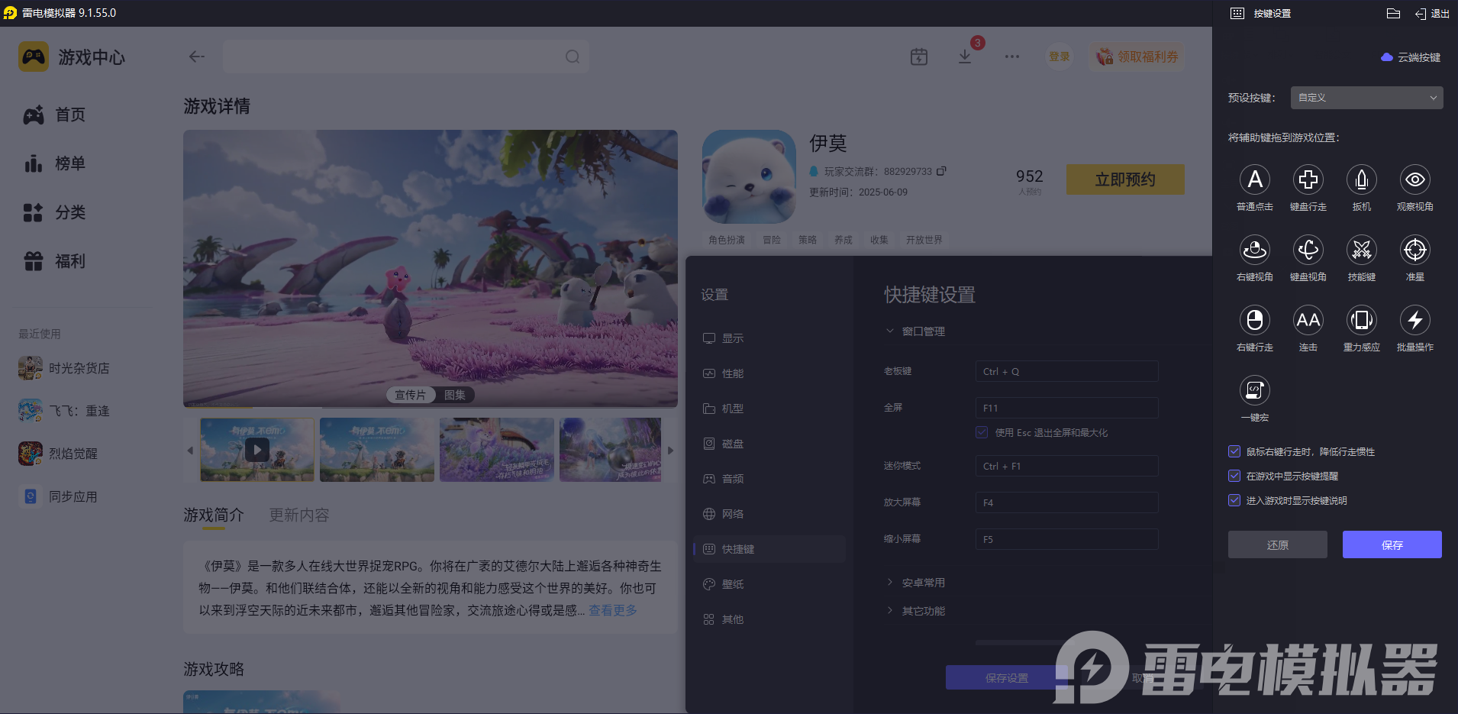Open the 预设按键 dropdown showing 自定义
The image size is (1458, 714).
[1366, 98]
